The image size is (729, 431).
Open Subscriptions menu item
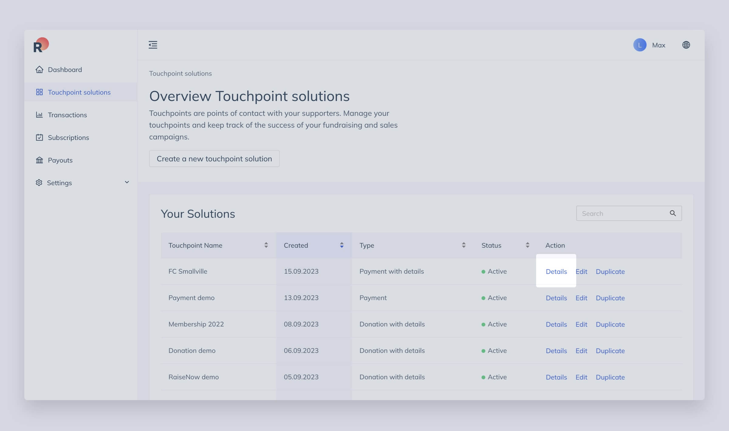point(81,137)
